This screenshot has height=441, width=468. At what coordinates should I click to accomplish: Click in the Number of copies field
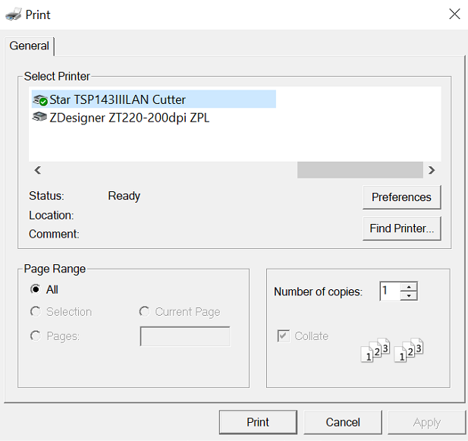(389, 291)
